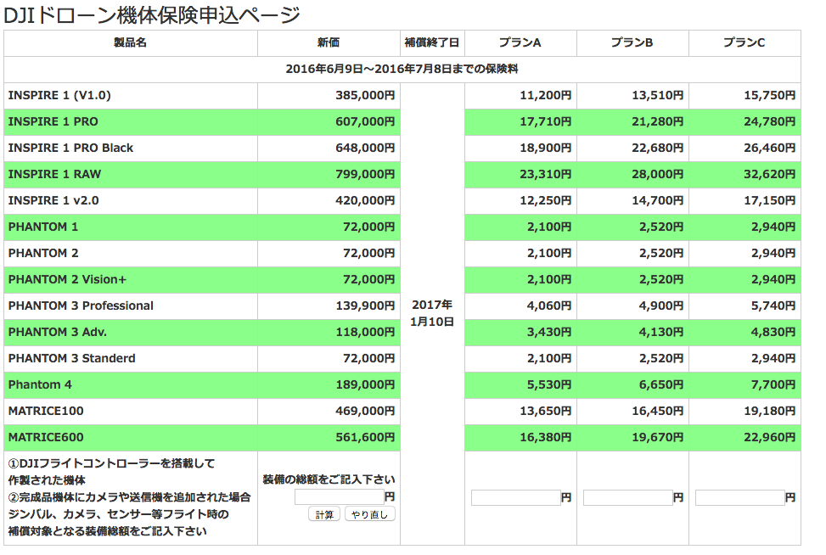The height and width of the screenshot is (555, 826).
Task: Select the 17,710円 Plan A premium
Action: click(546, 121)
